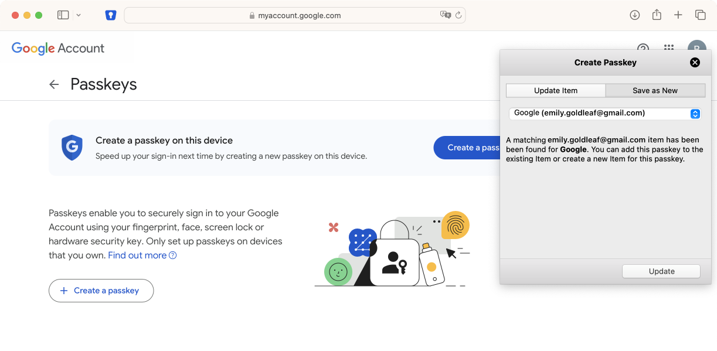Click the Create Passkey dialog title
The height and width of the screenshot is (351, 717).
[x=605, y=63]
